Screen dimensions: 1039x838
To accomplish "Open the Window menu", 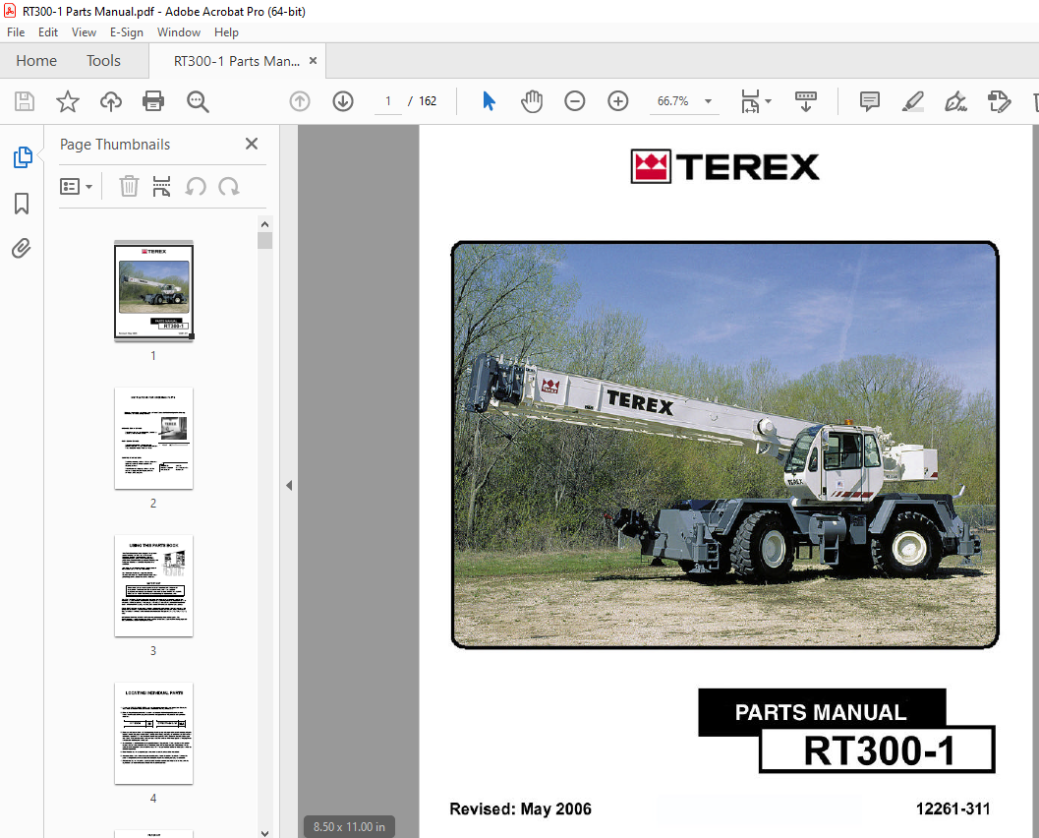I will point(178,31).
